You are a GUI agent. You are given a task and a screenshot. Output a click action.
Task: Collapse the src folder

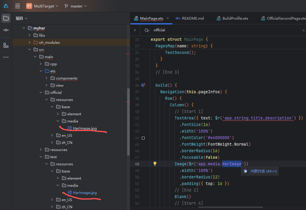click(29, 49)
